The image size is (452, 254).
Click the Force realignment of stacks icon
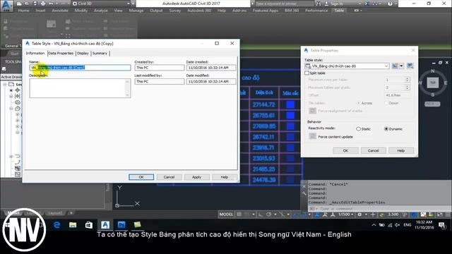[x=312, y=111]
